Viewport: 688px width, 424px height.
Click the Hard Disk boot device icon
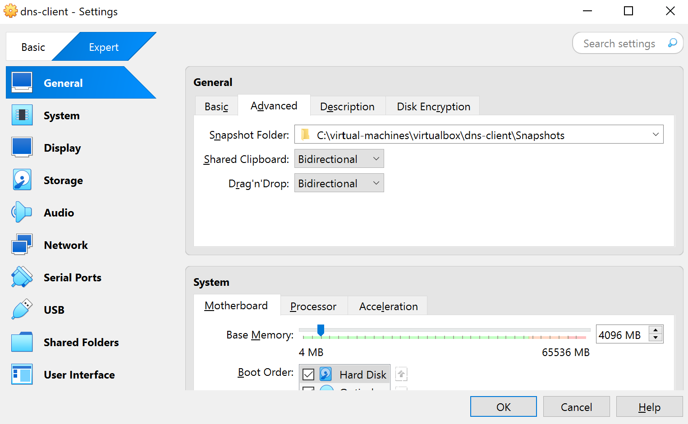point(326,374)
